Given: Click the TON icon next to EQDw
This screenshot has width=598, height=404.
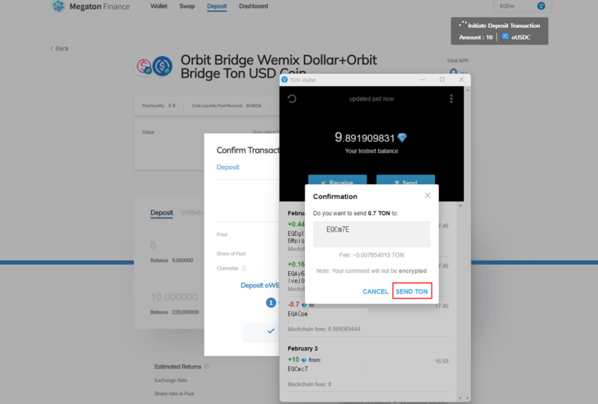Looking at the screenshot, I should coord(541,5).
